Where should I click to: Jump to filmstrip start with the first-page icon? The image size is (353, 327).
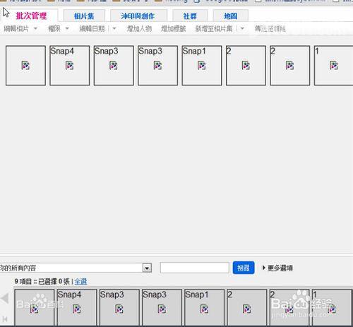pos(5,319)
